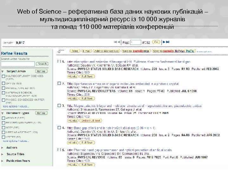
Task: Click Full Text button under result 1
Action: coord(87,76)
